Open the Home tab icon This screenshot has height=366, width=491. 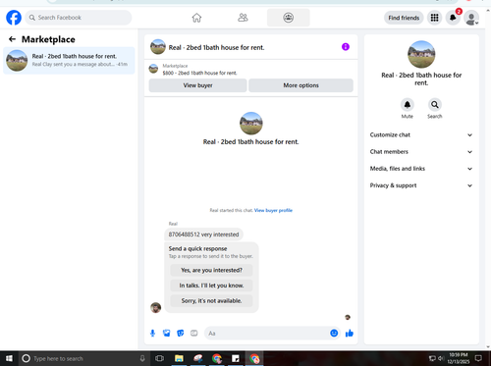coord(196,18)
